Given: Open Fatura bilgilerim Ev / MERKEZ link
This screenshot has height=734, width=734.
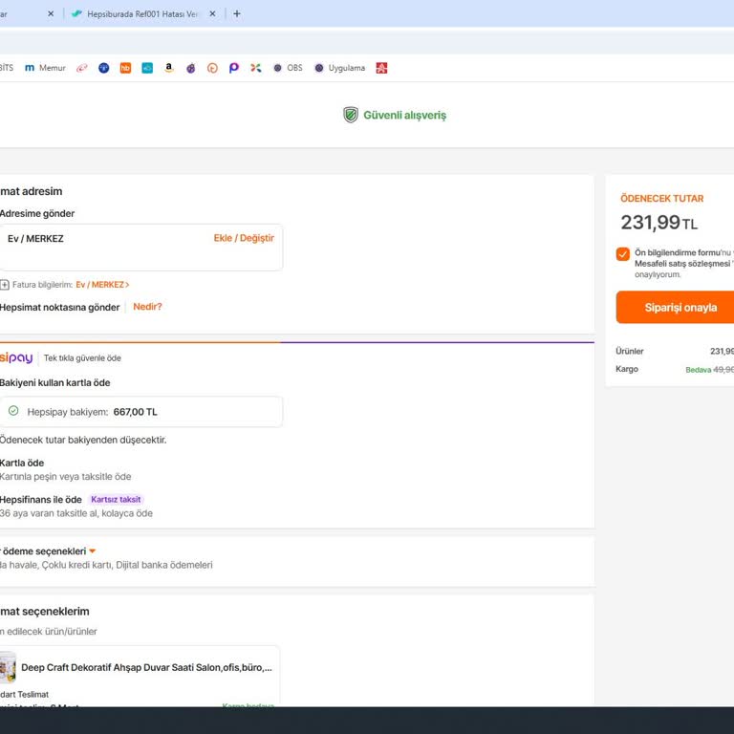Looking at the screenshot, I should click(102, 285).
